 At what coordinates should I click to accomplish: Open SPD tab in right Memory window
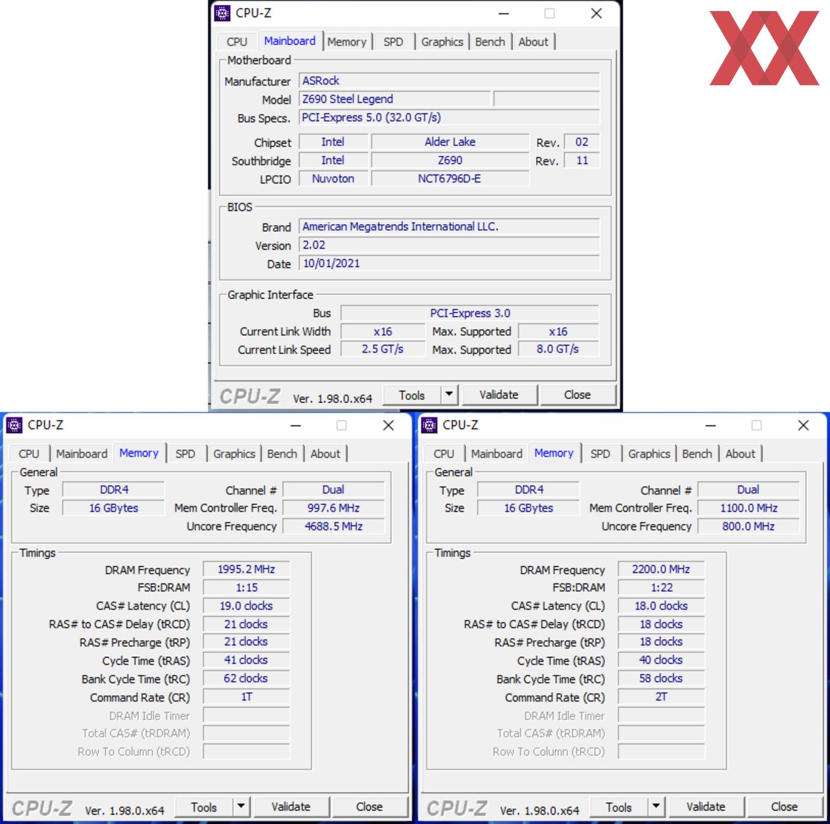click(600, 454)
